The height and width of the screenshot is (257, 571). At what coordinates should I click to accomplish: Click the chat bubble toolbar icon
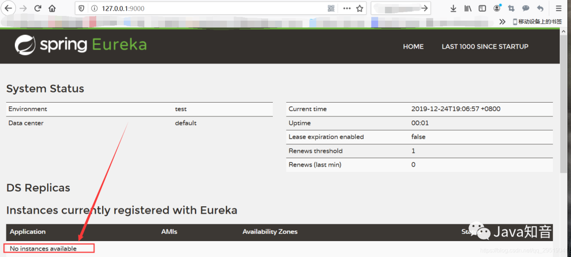point(526,8)
